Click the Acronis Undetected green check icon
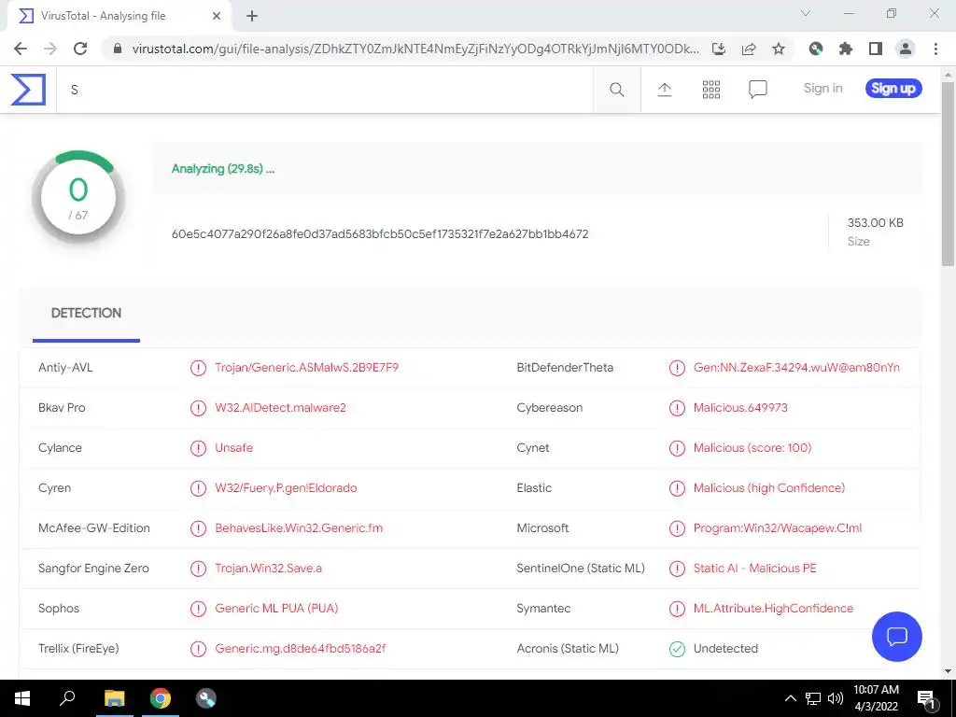956x717 pixels. tap(677, 649)
